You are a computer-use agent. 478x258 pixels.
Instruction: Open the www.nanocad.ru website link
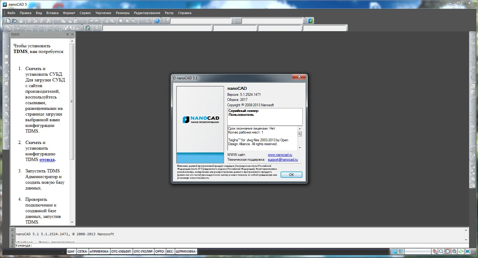click(x=280, y=155)
